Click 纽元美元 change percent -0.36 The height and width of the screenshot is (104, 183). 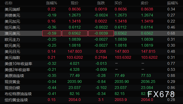tap(52, 27)
